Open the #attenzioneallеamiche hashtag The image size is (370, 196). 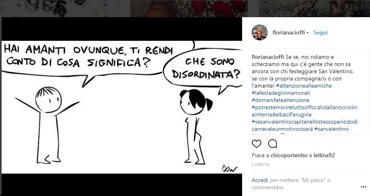point(304,86)
